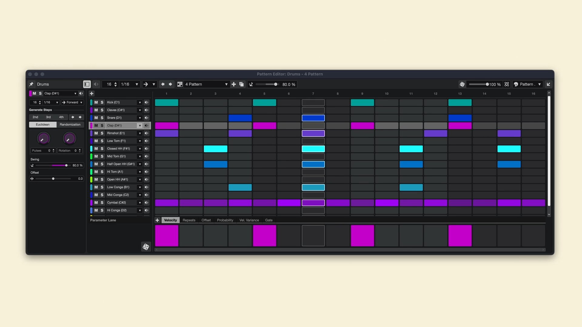This screenshot has width=582, height=327.
Task: Click the swing icon in the inspector
Action: [32, 165]
